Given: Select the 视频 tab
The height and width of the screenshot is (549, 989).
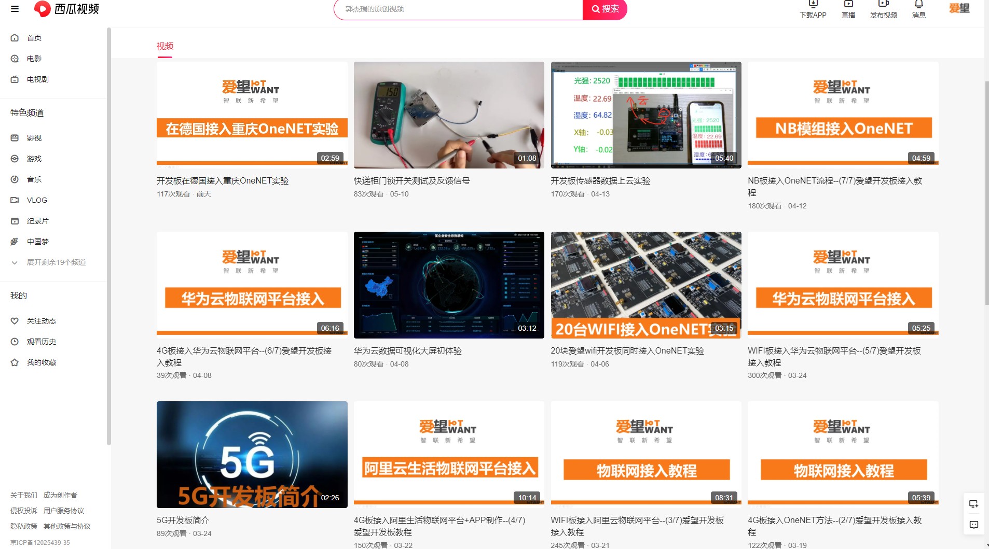Looking at the screenshot, I should click(165, 46).
